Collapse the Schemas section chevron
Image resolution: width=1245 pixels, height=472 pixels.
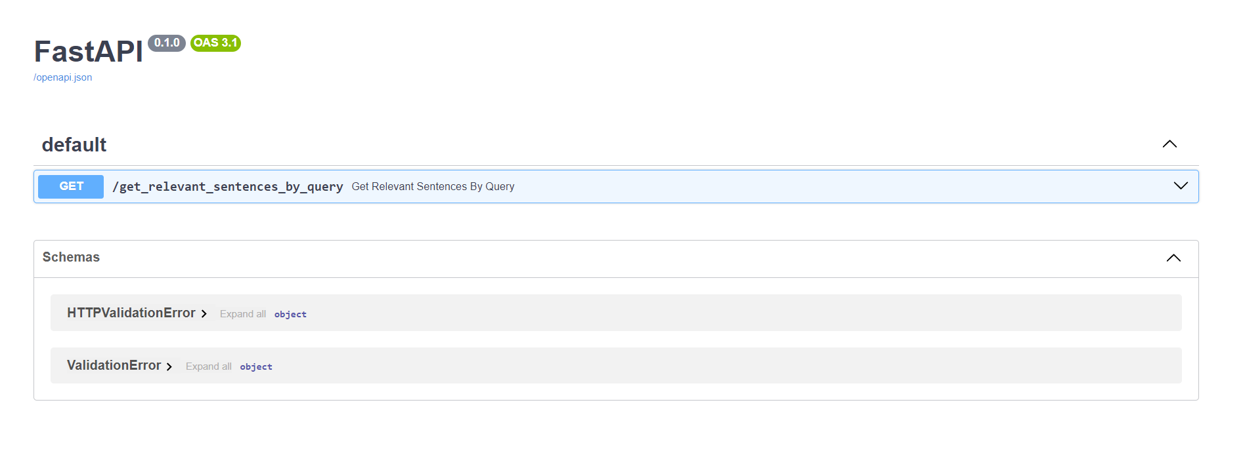1173,258
